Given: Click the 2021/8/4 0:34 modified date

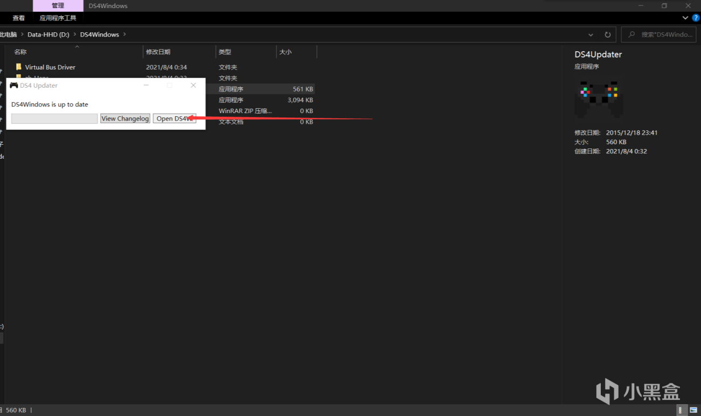Looking at the screenshot, I should tap(166, 67).
